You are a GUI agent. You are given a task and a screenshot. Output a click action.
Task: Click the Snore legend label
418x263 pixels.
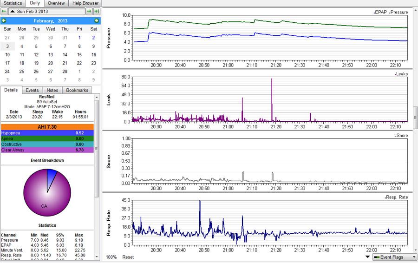click(x=401, y=136)
